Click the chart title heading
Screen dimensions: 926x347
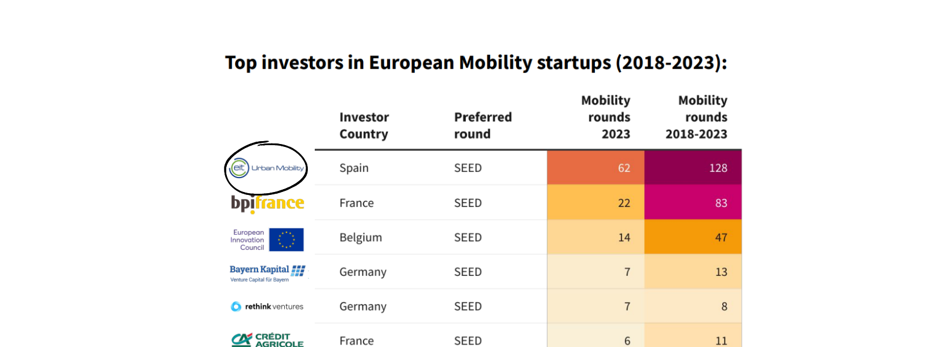[476, 62]
